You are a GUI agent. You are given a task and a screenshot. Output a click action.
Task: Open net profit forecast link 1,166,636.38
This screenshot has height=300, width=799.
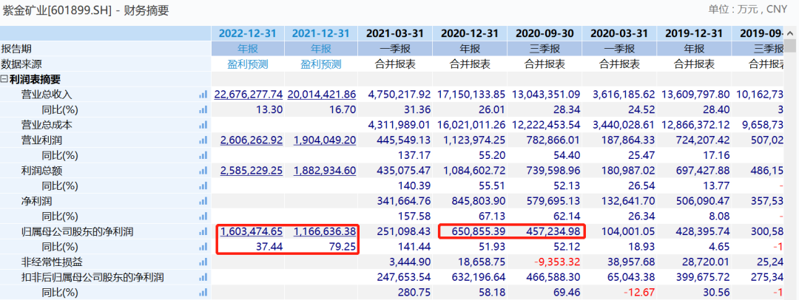click(x=325, y=232)
